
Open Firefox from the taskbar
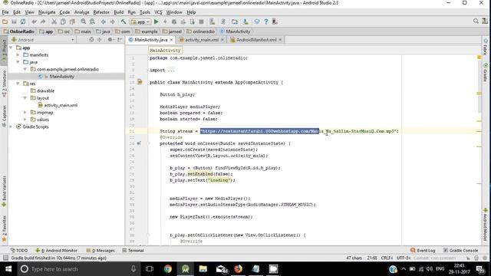(x=239, y=269)
